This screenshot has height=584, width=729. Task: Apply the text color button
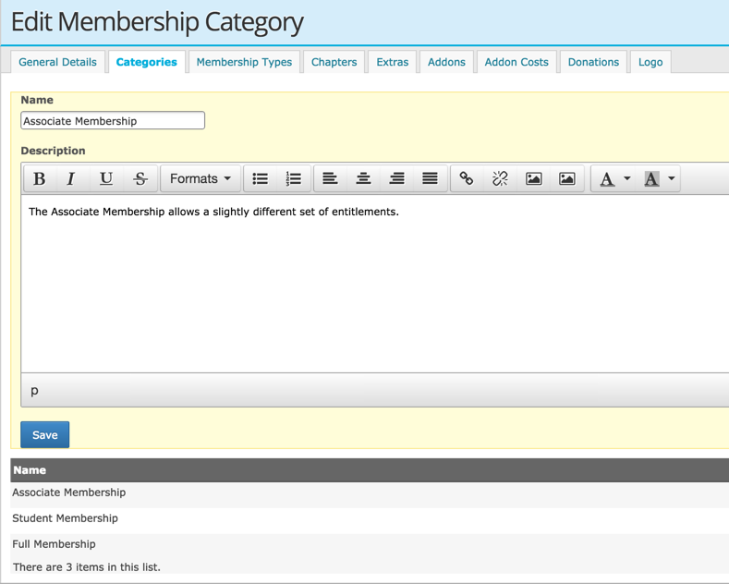click(607, 178)
